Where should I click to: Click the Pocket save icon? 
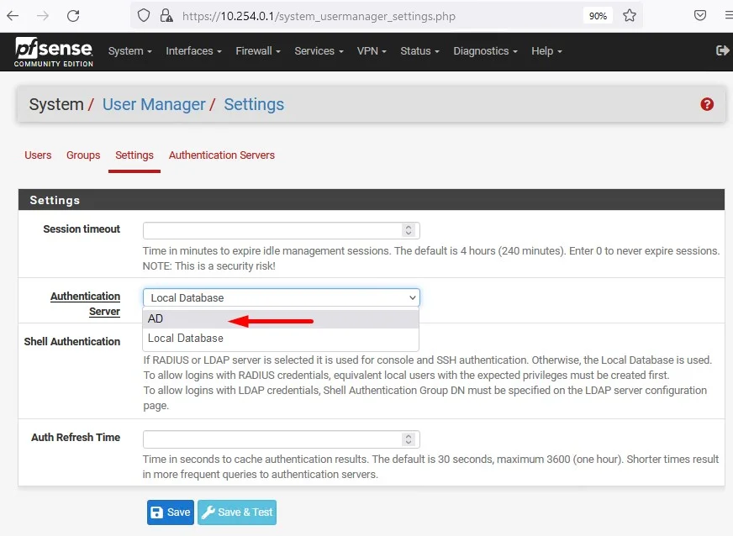click(x=699, y=16)
